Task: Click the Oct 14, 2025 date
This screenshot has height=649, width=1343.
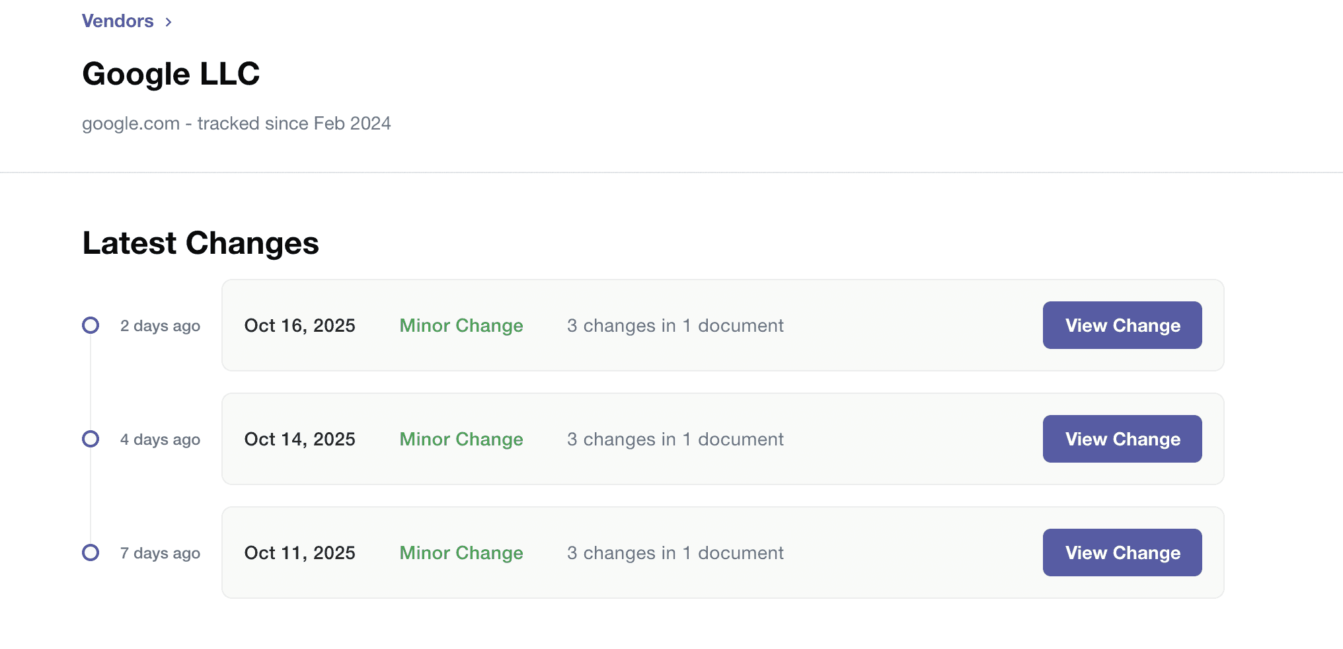Action: pos(300,439)
